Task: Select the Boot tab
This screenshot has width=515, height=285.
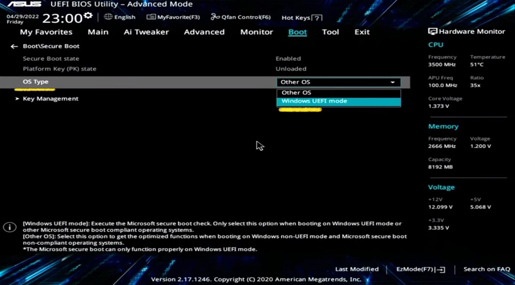Action: click(297, 32)
